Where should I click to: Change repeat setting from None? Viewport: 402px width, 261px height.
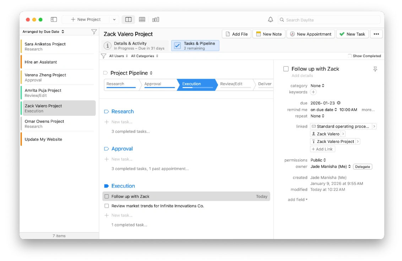[x=317, y=116]
